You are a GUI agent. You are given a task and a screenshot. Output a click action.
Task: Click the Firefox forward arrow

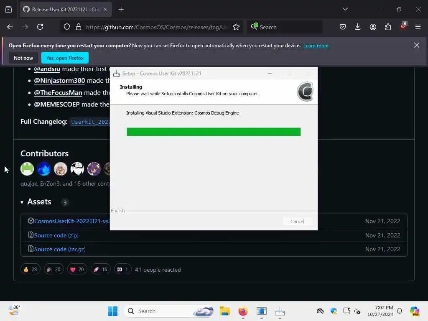coord(25,27)
